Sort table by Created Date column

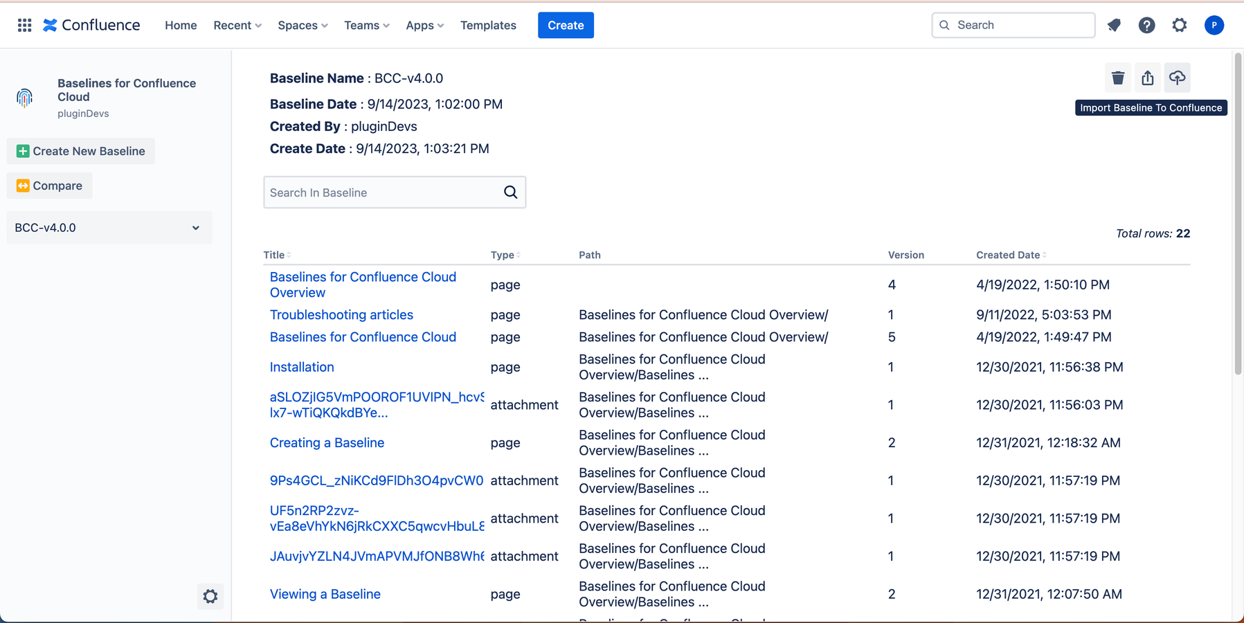(1011, 255)
